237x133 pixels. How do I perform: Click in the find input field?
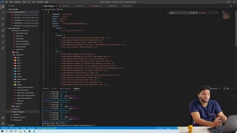coord(180,13)
